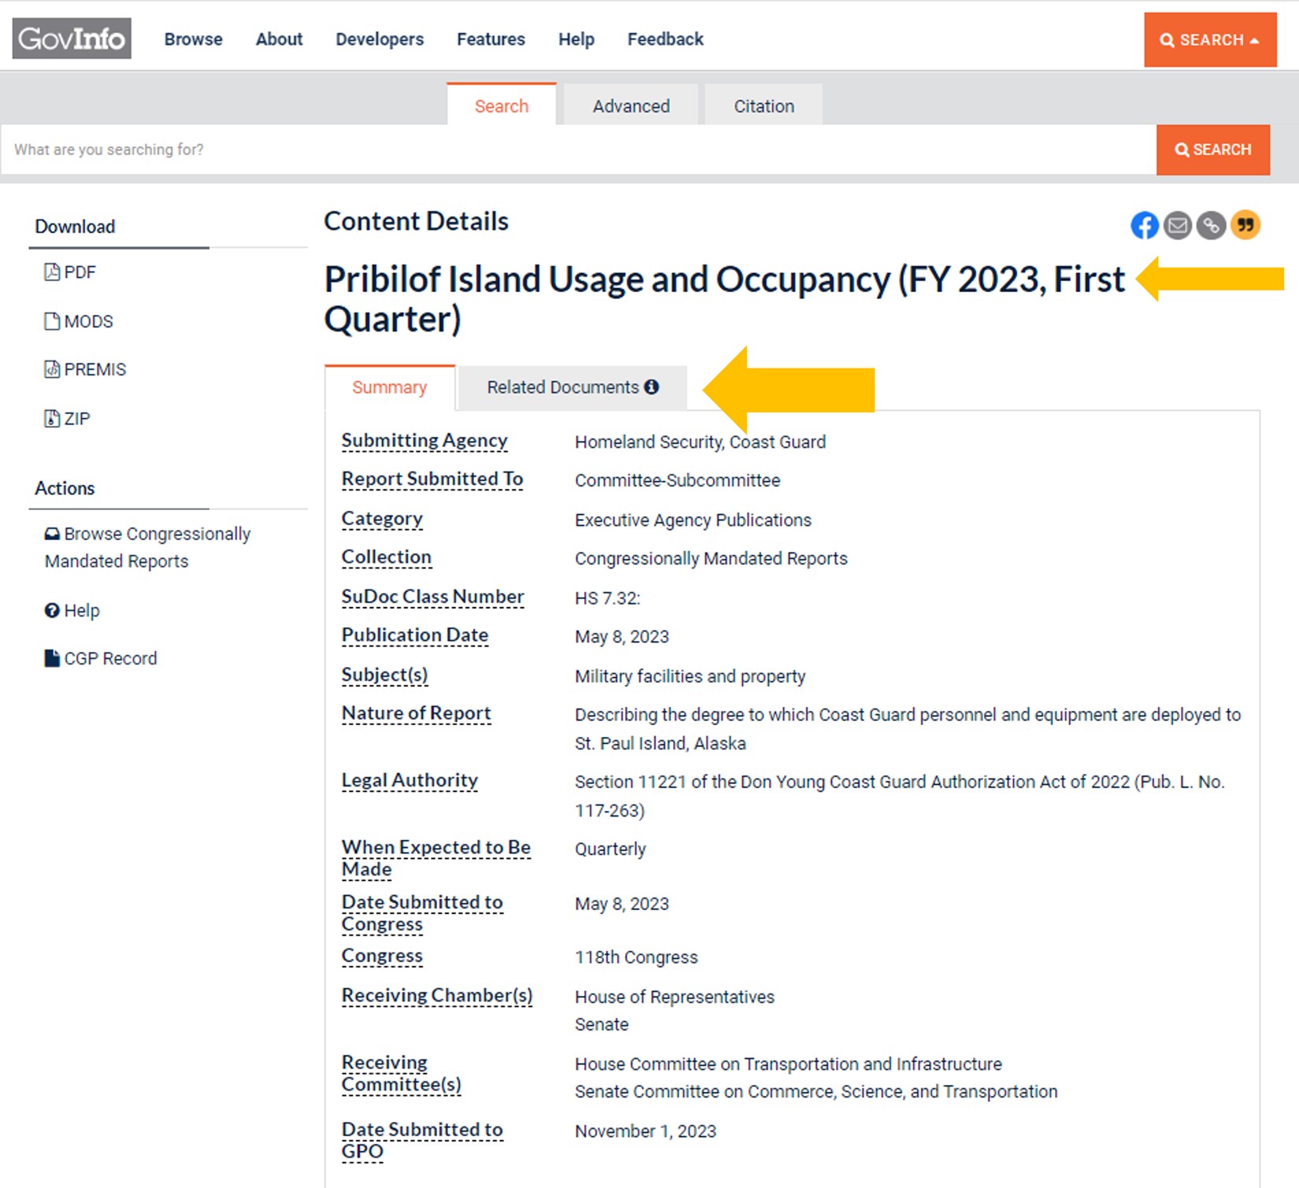The width and height of the screenshot is (1299, 1188).
Task: Copy the link to this report
Action: pyautogui.click(x=1212, y=225)
